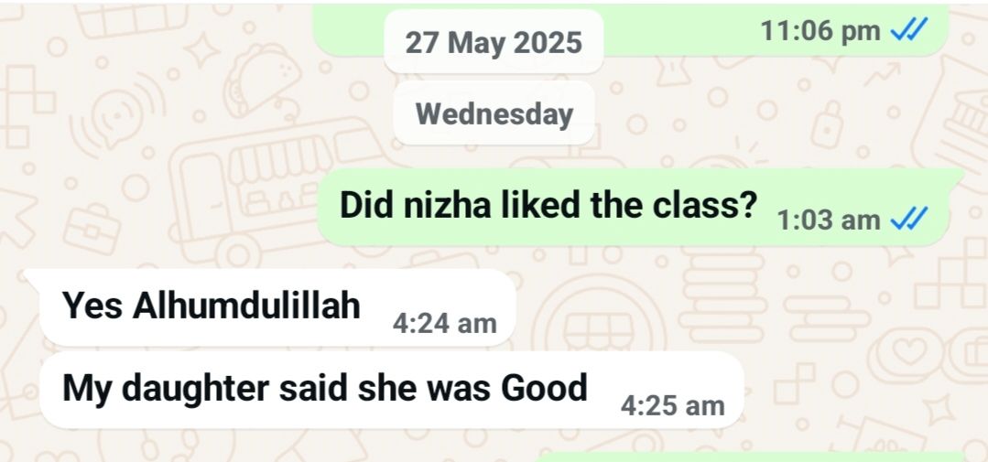988x462 pixels.
Task: Click the 1:03 am timestamp on the sent message
Action: coord(829,220)
